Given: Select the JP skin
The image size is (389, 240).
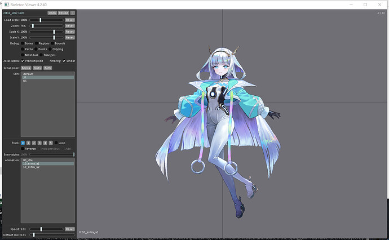Looking at the screenshot, I should tap(48, 77).
